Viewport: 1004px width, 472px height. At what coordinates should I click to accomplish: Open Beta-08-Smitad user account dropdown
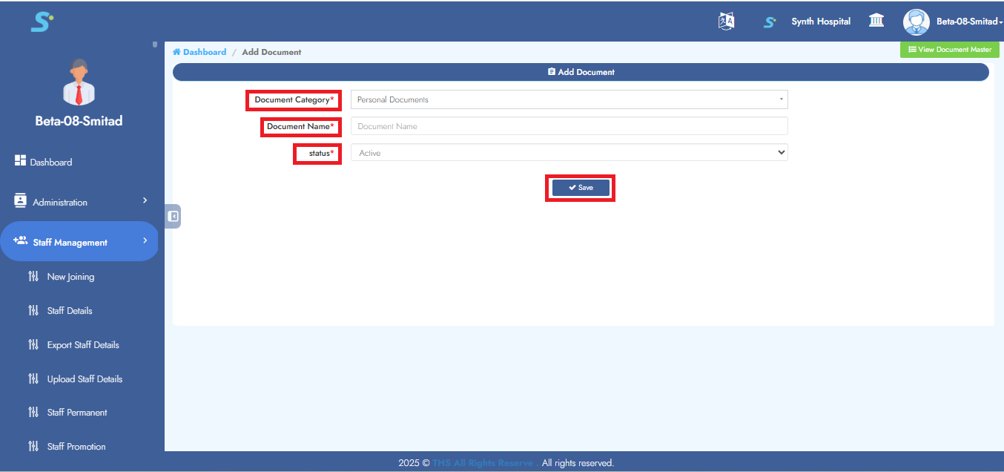(x=968, y=22)
